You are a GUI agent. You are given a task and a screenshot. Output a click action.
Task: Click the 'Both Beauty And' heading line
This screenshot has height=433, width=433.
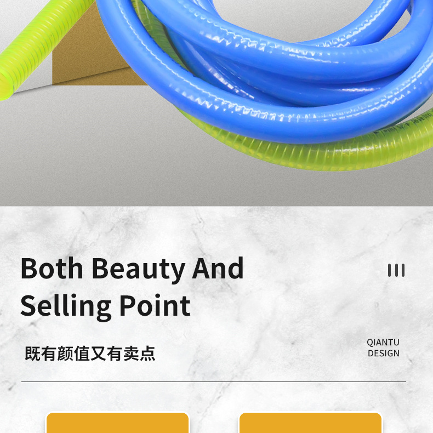click(132, 269)
